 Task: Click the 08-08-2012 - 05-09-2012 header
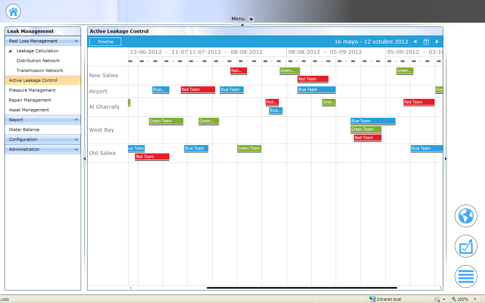click(336, 52)
